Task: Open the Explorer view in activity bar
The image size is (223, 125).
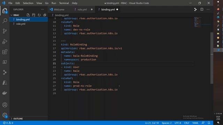Action: tap(5, 11)
